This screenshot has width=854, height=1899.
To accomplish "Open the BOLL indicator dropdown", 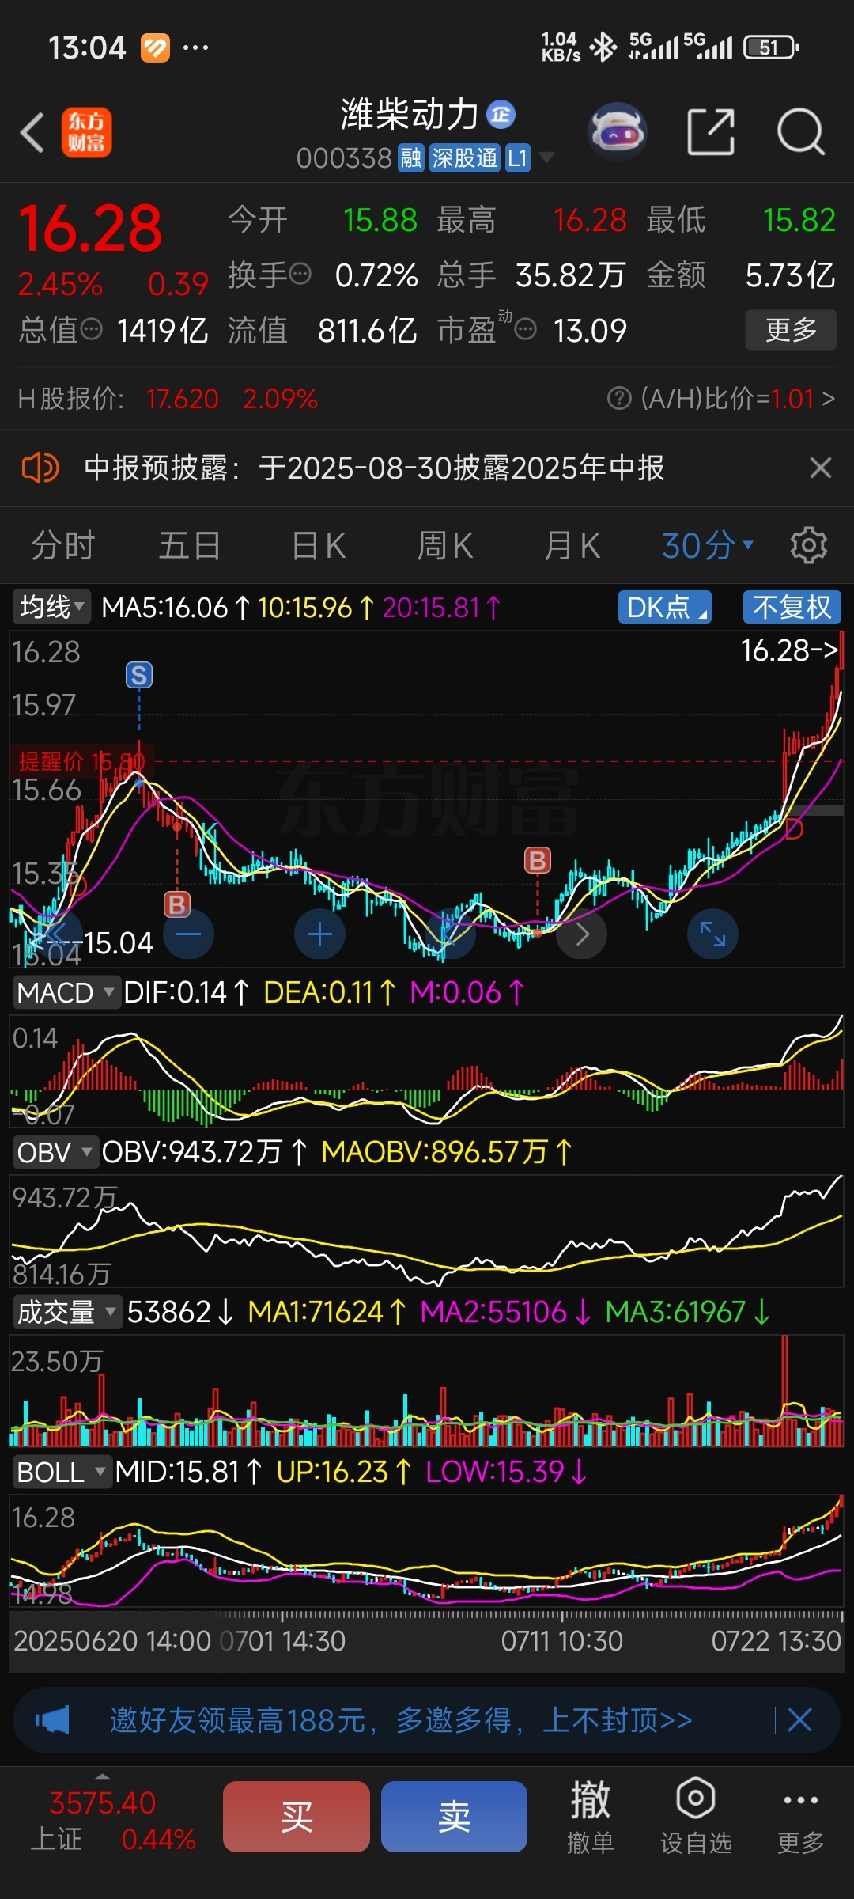I will pyautogui.click(x=62, y=1472).
